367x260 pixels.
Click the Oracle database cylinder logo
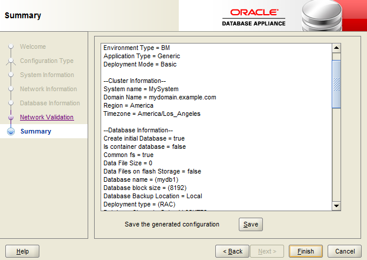[322, 16]
